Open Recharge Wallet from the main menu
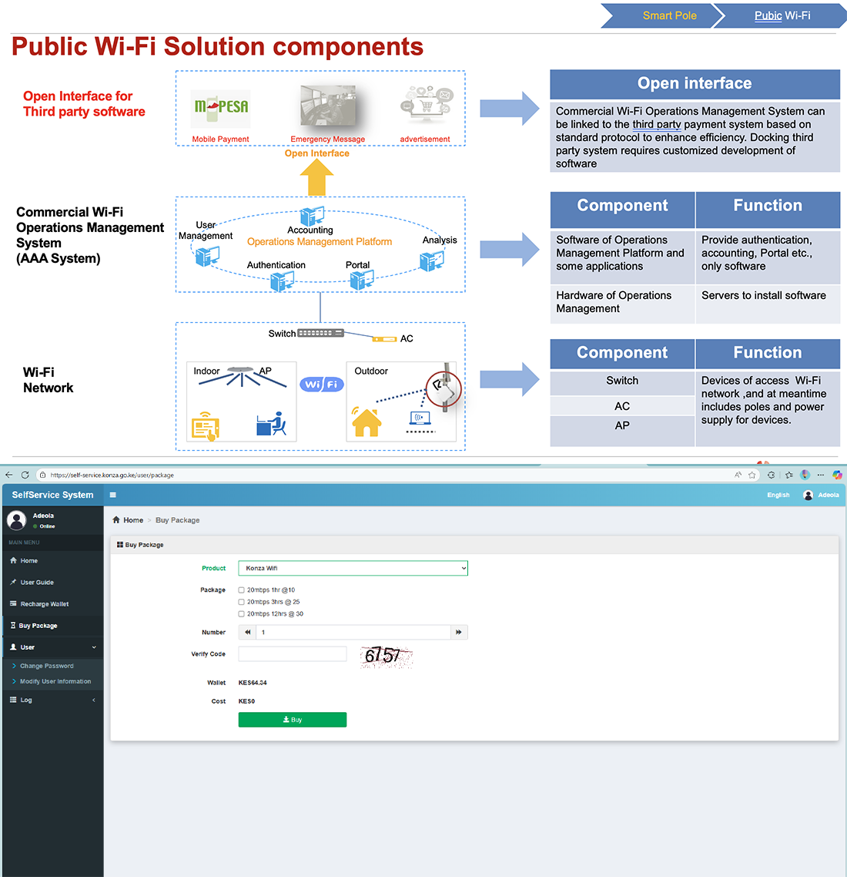 click(x=44, y=604)
